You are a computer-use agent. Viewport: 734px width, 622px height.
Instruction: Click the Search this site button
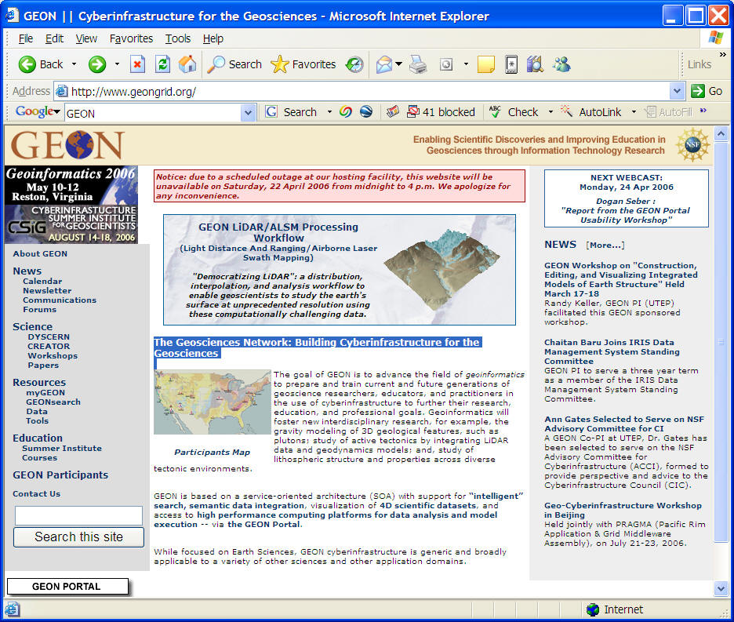tap(78, 537)
